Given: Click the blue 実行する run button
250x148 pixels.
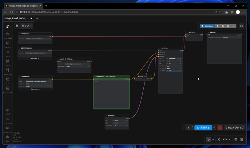Looking at the screenshot, I should pos(203,128).
